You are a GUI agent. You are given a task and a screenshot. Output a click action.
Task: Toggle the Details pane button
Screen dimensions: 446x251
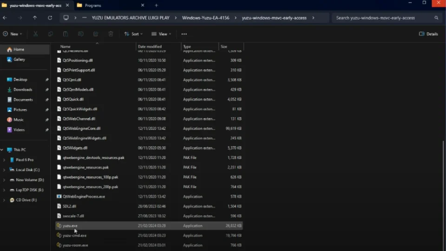[428, 34]
